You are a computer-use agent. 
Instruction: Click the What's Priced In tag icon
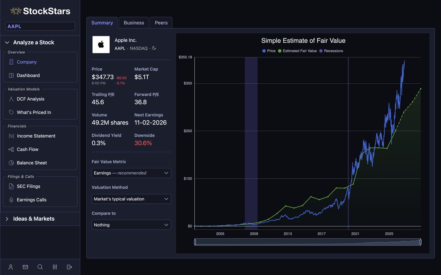(x=11, y=112)
